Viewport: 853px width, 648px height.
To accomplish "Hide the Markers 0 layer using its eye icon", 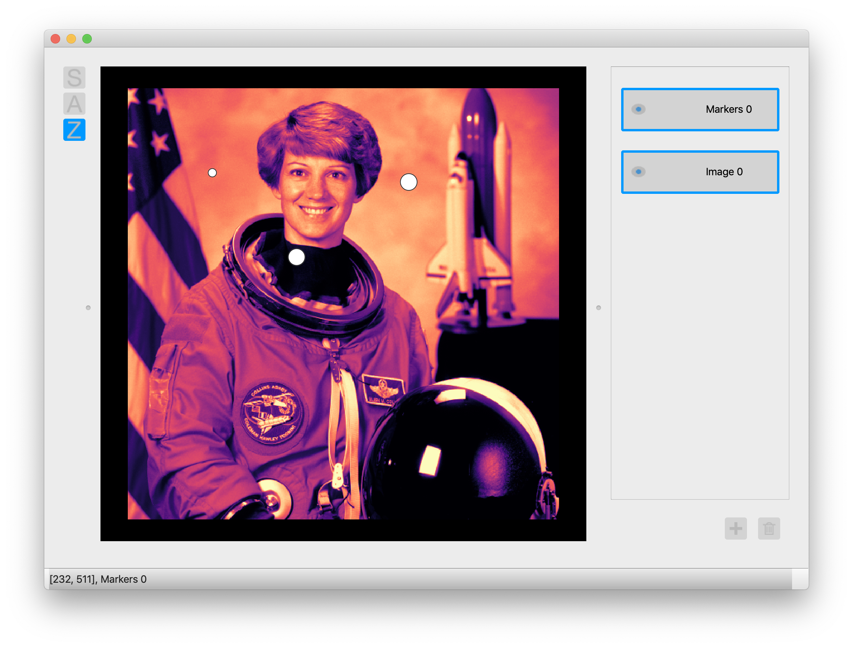I will [x=638, y=109].
